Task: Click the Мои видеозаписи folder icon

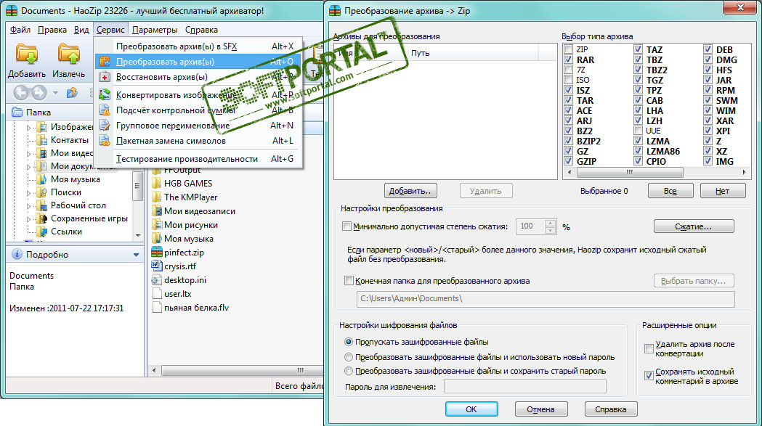Action: (156, 210)
